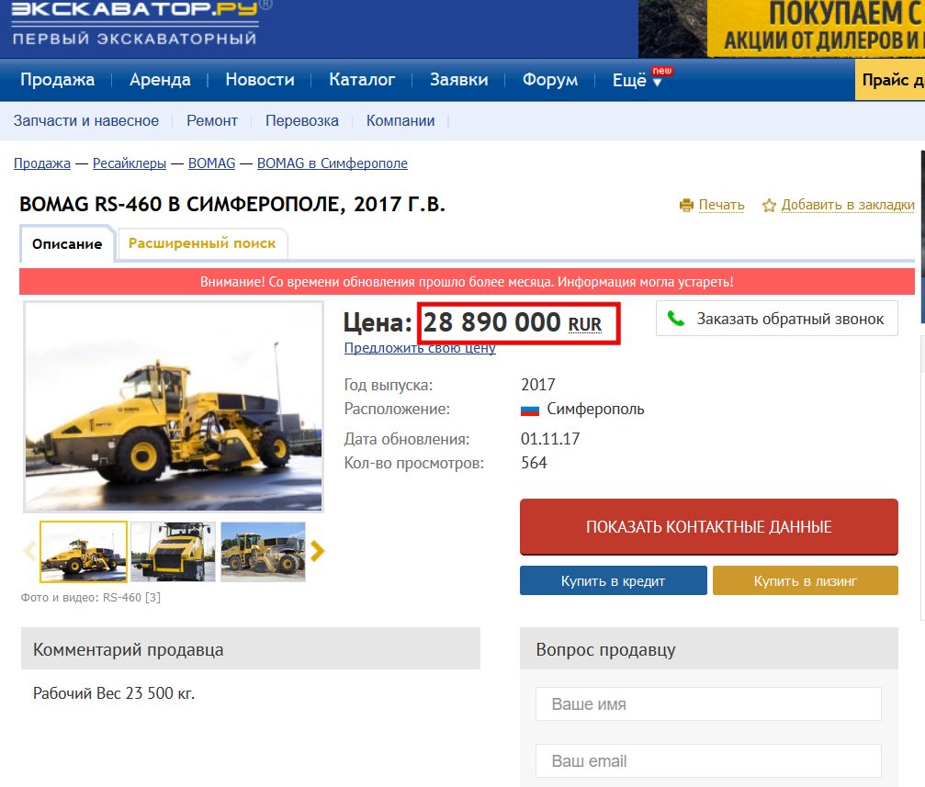Select the Описание tab
The height and width of the screenshot is (787, 925).
coord(67,244)
